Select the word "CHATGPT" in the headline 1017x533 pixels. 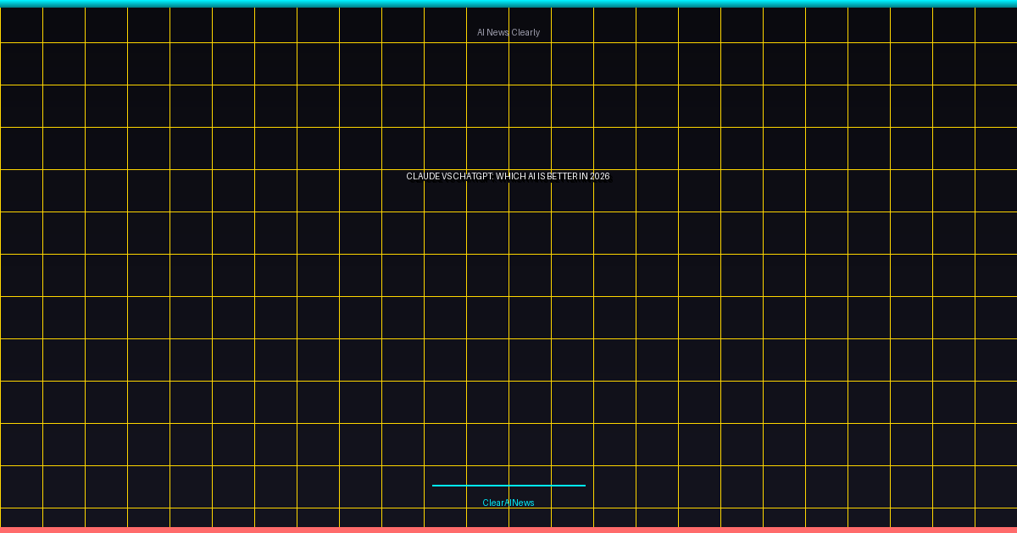click(x=474, y=176)
